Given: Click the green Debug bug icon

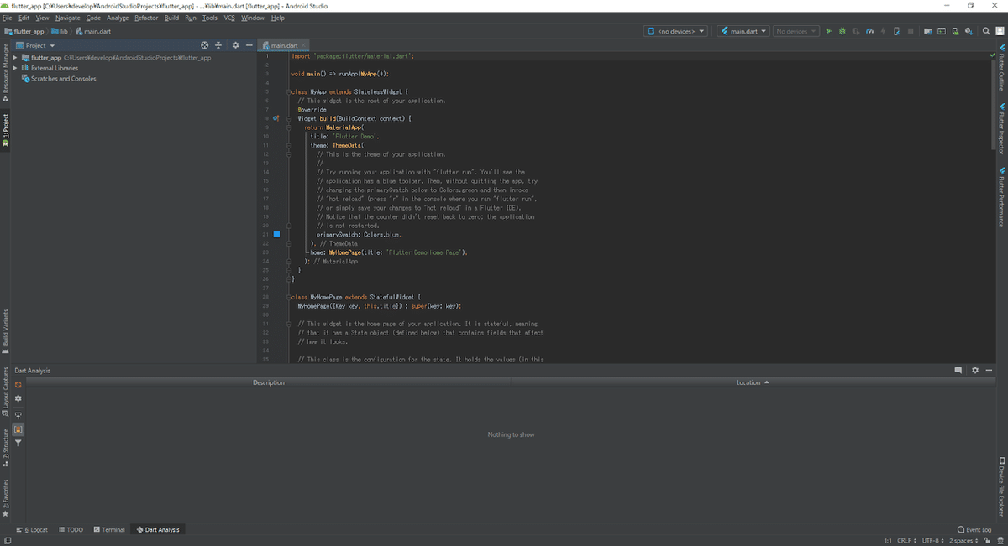Looking at the screenshot, I should (x=843, y=32).
